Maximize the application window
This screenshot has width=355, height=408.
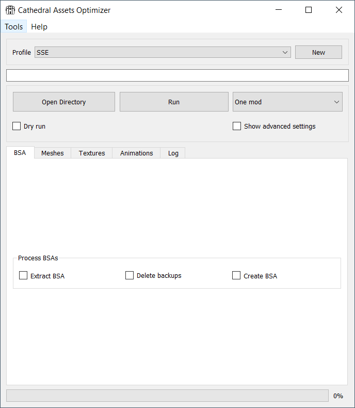click(x=309, y=10)
